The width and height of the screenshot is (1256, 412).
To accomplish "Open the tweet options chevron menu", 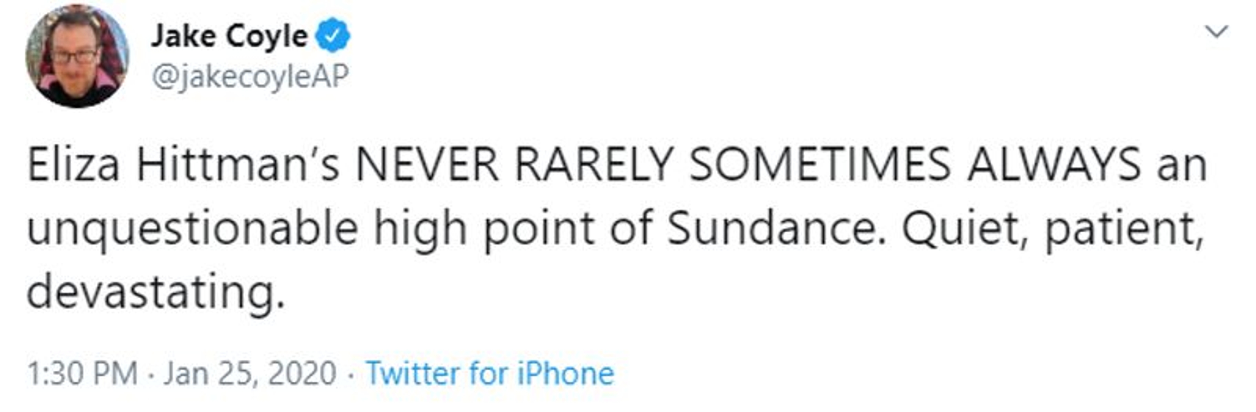I will (x=1216, y=32).
